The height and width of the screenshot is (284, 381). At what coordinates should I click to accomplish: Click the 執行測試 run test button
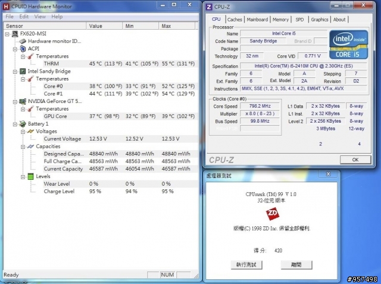pyautogui.click(x=246, y=265)
